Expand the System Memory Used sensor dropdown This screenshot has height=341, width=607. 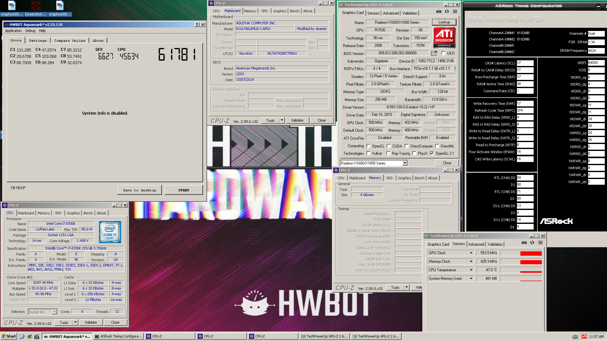pyautogui.click(x=471, y=278)
